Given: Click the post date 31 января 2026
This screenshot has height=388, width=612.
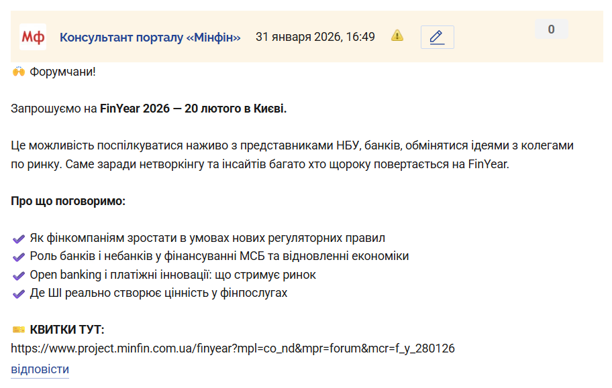Looking at the screenshot, I should coord(315,37).
